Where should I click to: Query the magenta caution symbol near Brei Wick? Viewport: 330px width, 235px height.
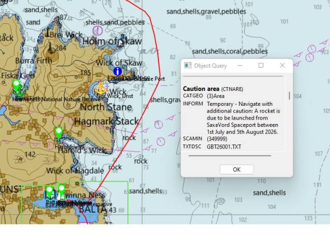pos(97,31)
